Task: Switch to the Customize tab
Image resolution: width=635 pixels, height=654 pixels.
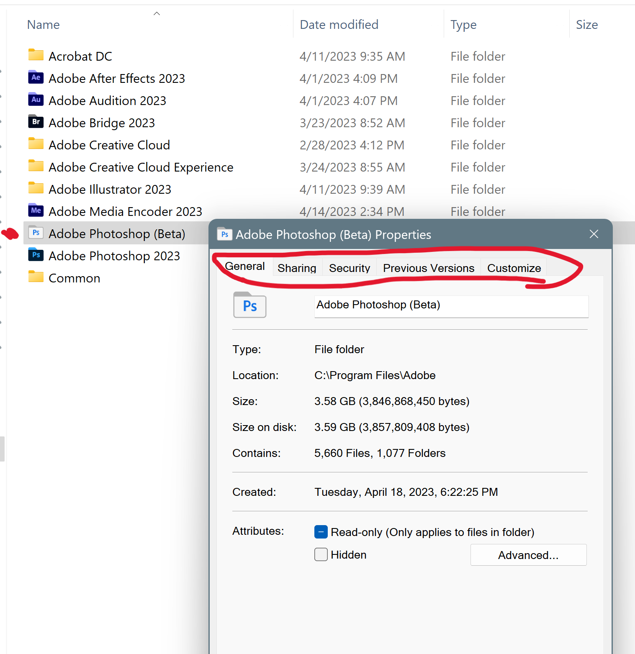Action: [x=514, y=268]
